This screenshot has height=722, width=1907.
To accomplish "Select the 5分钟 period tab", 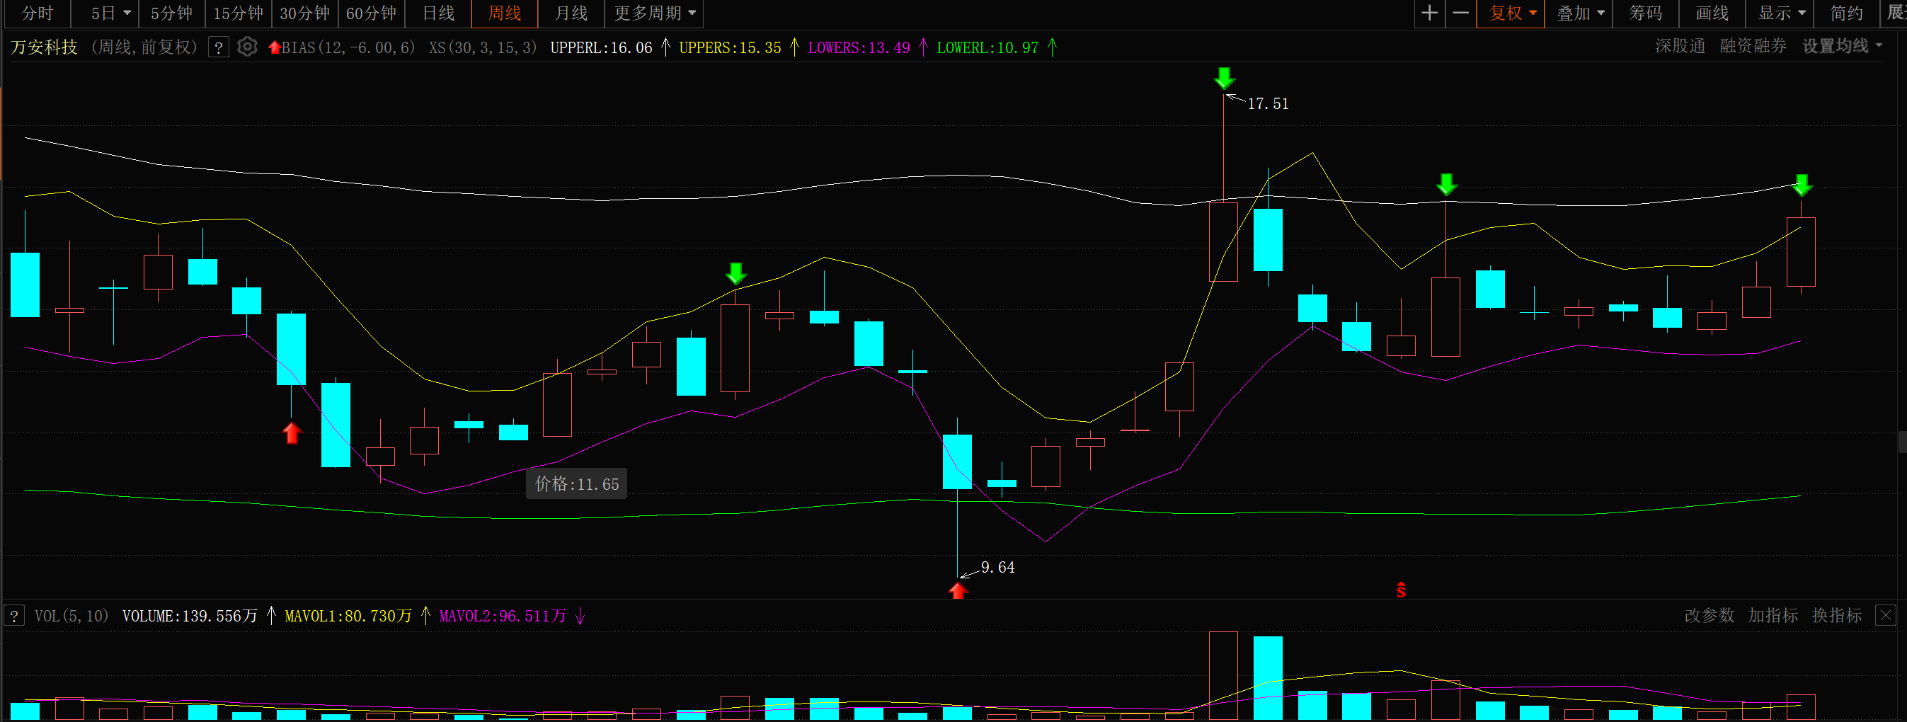I will coord(172,13).
